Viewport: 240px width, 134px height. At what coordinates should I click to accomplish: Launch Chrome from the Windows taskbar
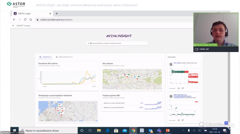(x=133, y=130)
